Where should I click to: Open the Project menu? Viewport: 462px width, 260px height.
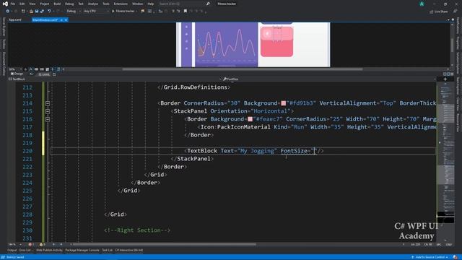click(45, 4)
